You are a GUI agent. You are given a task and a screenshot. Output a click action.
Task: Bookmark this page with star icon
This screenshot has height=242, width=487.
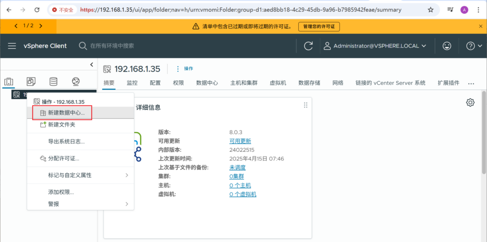[x=430, y=9]
